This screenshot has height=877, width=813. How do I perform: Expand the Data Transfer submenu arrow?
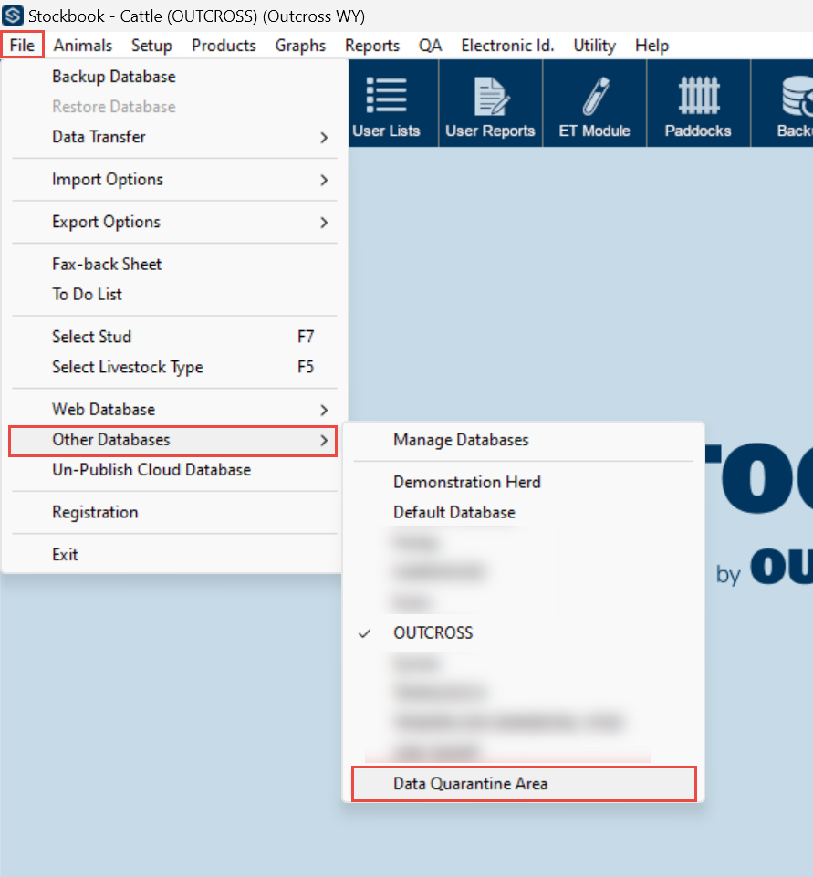point(324,137)
